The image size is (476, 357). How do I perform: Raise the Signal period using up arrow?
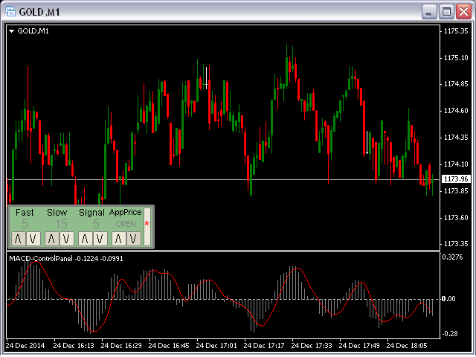[85, 239]
